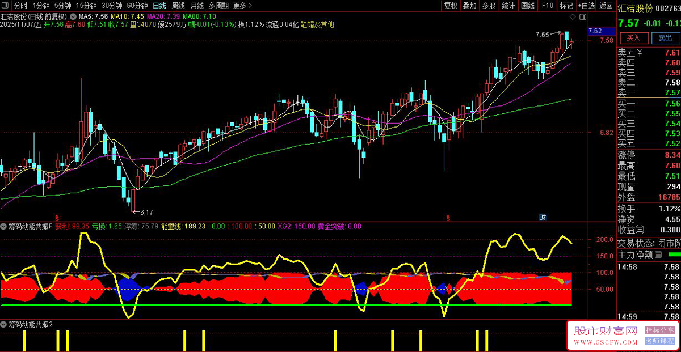This screenshot has width=681, height=352.
Task: Select the 日线 daily period
Action: point(159,6)
